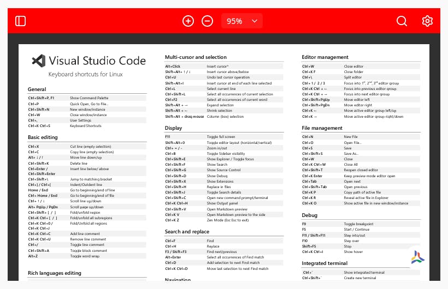Click 'Reopen closed editor' text
This screenshot has height=289, width=448.
pos(361,170)
